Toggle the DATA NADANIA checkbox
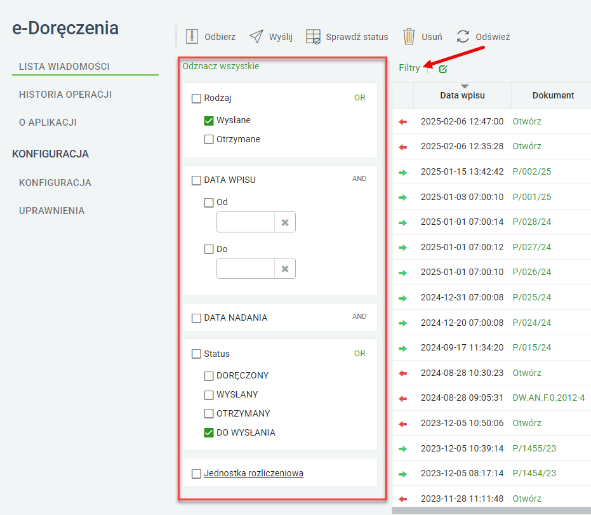This screenshot has width=591, height=515. pyautogui.click(x=196, y=318)
